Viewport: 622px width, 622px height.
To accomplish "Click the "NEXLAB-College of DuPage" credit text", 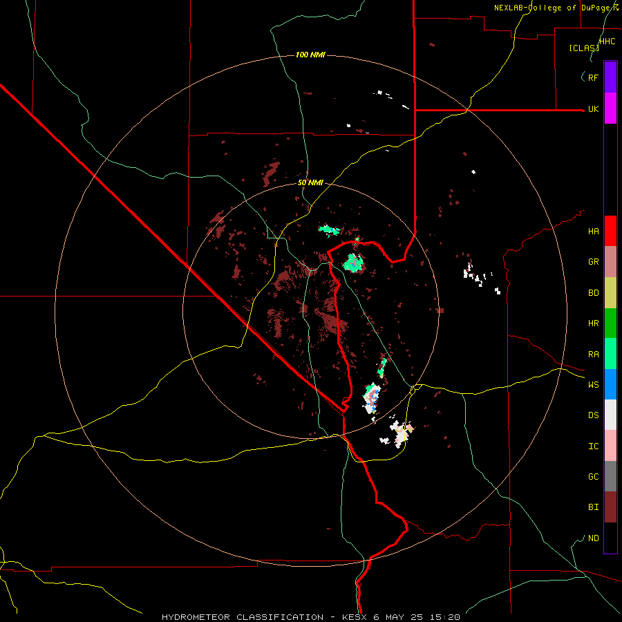I will click(x=556, y=8).
